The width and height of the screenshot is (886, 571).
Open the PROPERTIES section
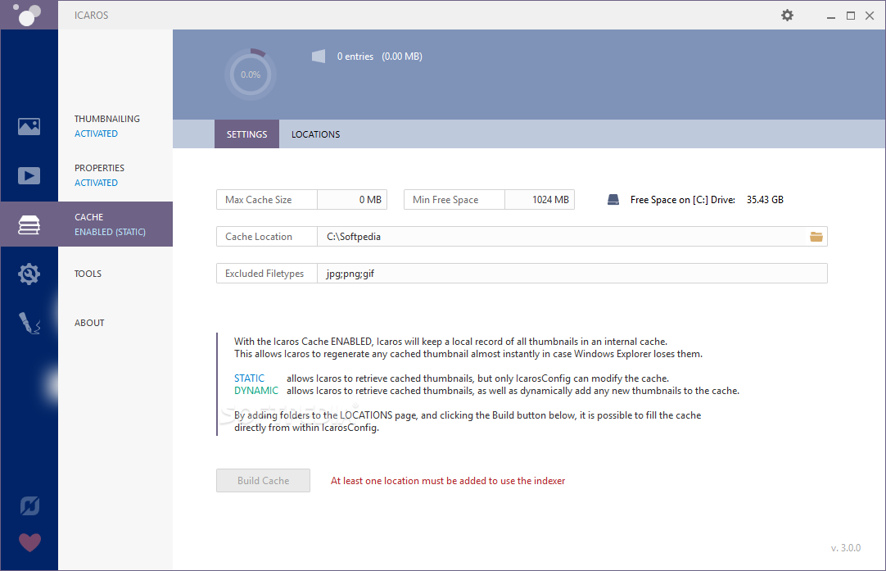click(99, 168)
